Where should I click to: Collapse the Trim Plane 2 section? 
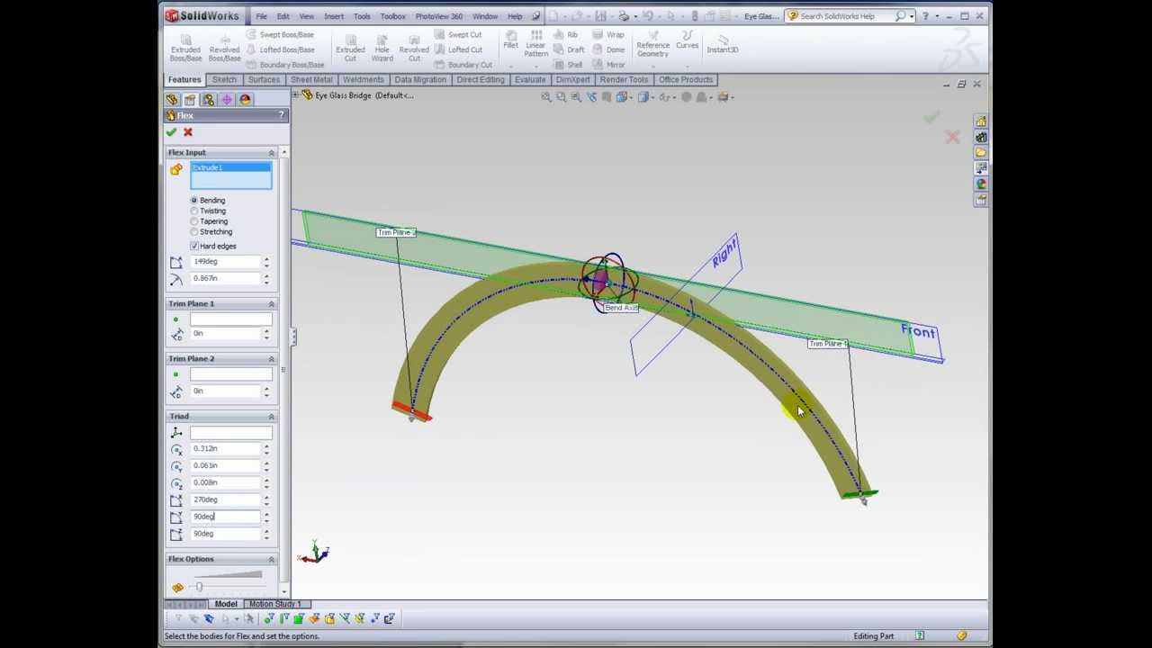[x=271, y=359]
